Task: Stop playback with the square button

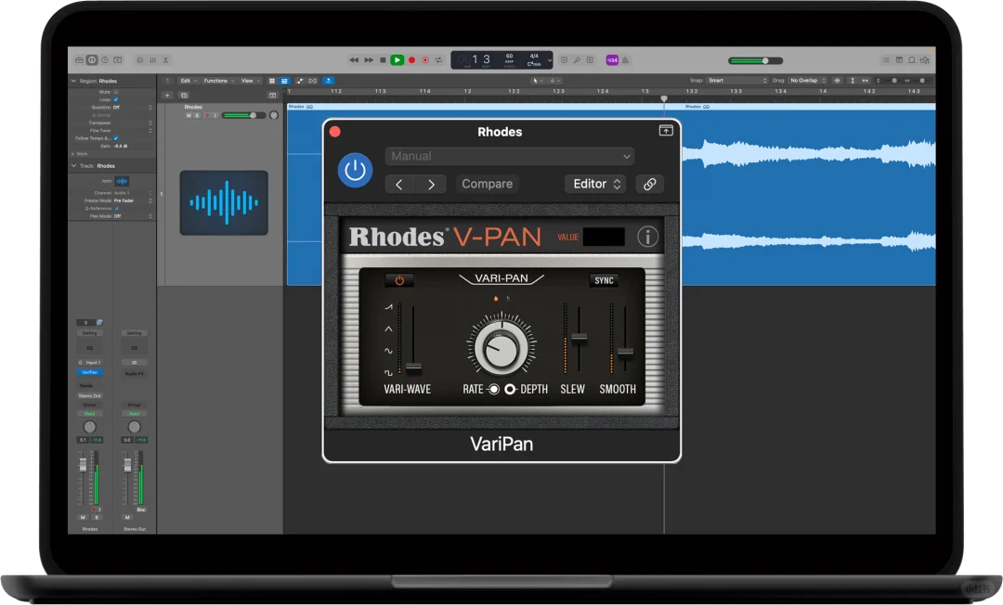Action: [383, 60]
